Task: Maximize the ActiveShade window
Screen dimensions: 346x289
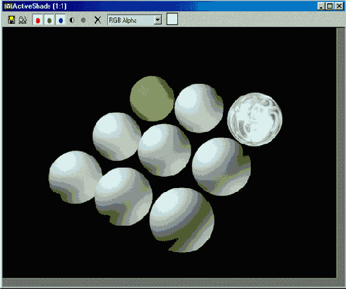Action: 330,6
